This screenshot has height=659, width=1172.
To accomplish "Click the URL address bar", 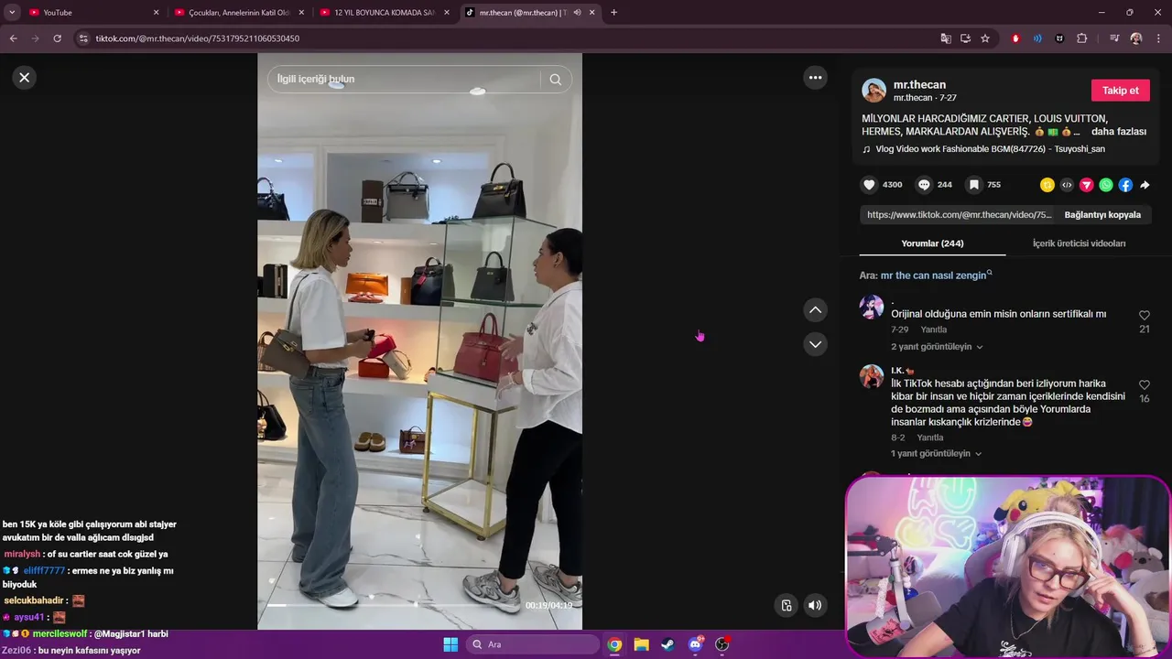I will tap(513, 38).
